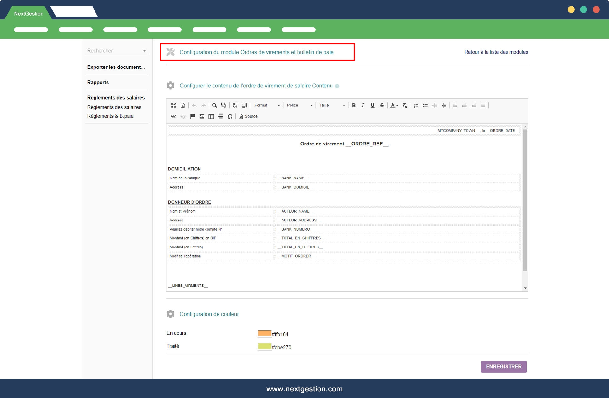The image size is (609, 398).
Task: Open the Rapports sidebar menu item
Action: pos(98,82)
